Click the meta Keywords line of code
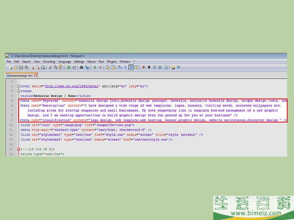294x220 pixels. (x=153, y=101)
